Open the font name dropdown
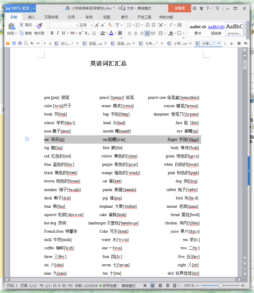254x293 pixels. pyautogui.click(x=77, y=25)
